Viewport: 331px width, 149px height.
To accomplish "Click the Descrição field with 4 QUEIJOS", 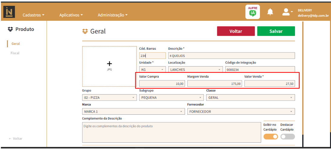I will [x=231, y=56].
